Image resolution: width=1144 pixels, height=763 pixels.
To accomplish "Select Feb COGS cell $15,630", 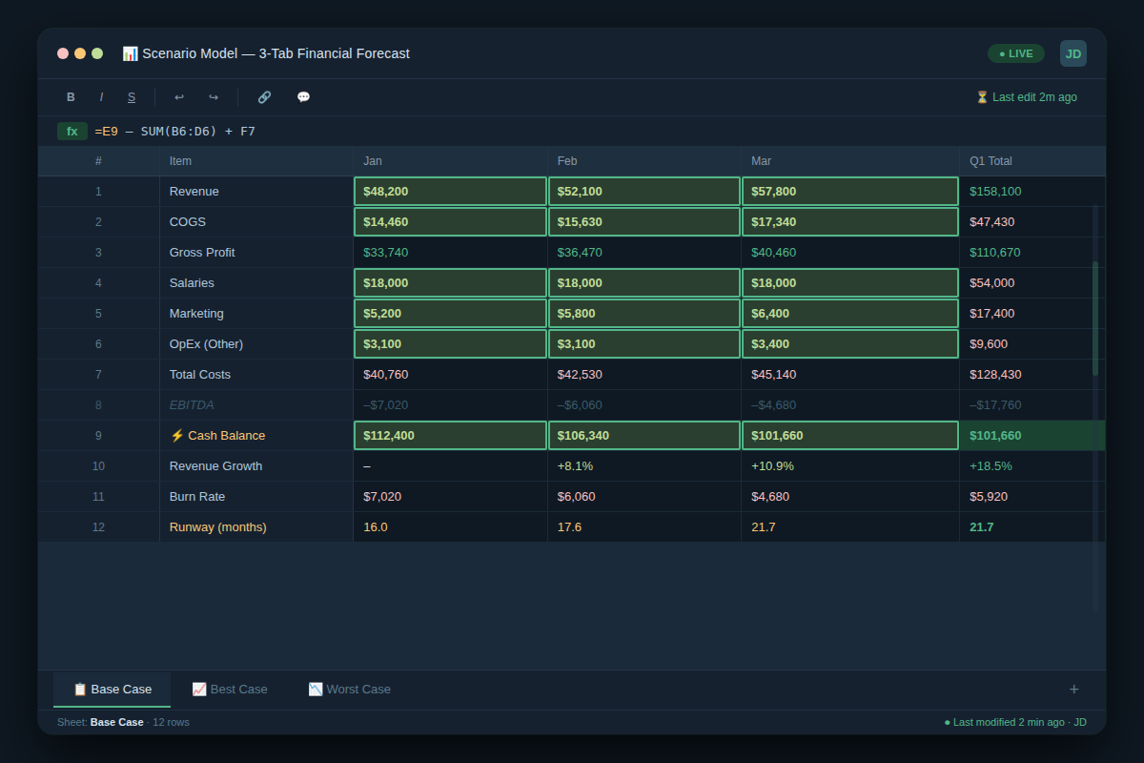I will tap(644, 222).
